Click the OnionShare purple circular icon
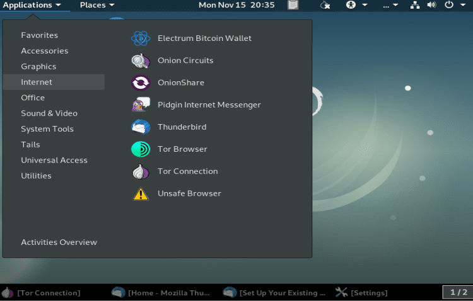The height and width of the screenshot is (301, 473). pyautogui.click(x=141, y=82)
